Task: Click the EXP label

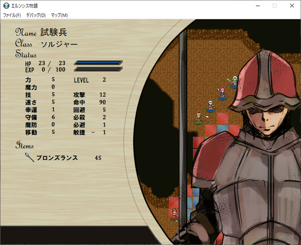Action: 30,70
